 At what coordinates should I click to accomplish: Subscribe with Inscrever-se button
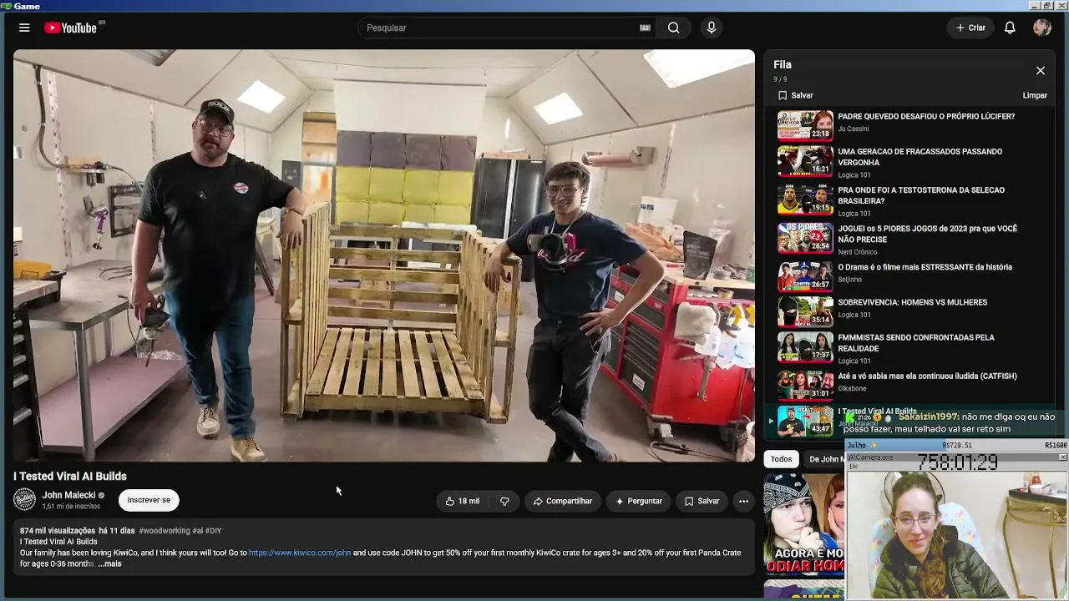(x=149, y=500)
